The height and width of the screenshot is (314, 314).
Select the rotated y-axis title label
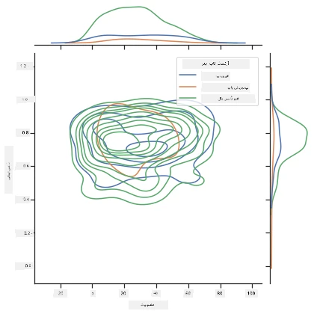click(x=9, y=170)
